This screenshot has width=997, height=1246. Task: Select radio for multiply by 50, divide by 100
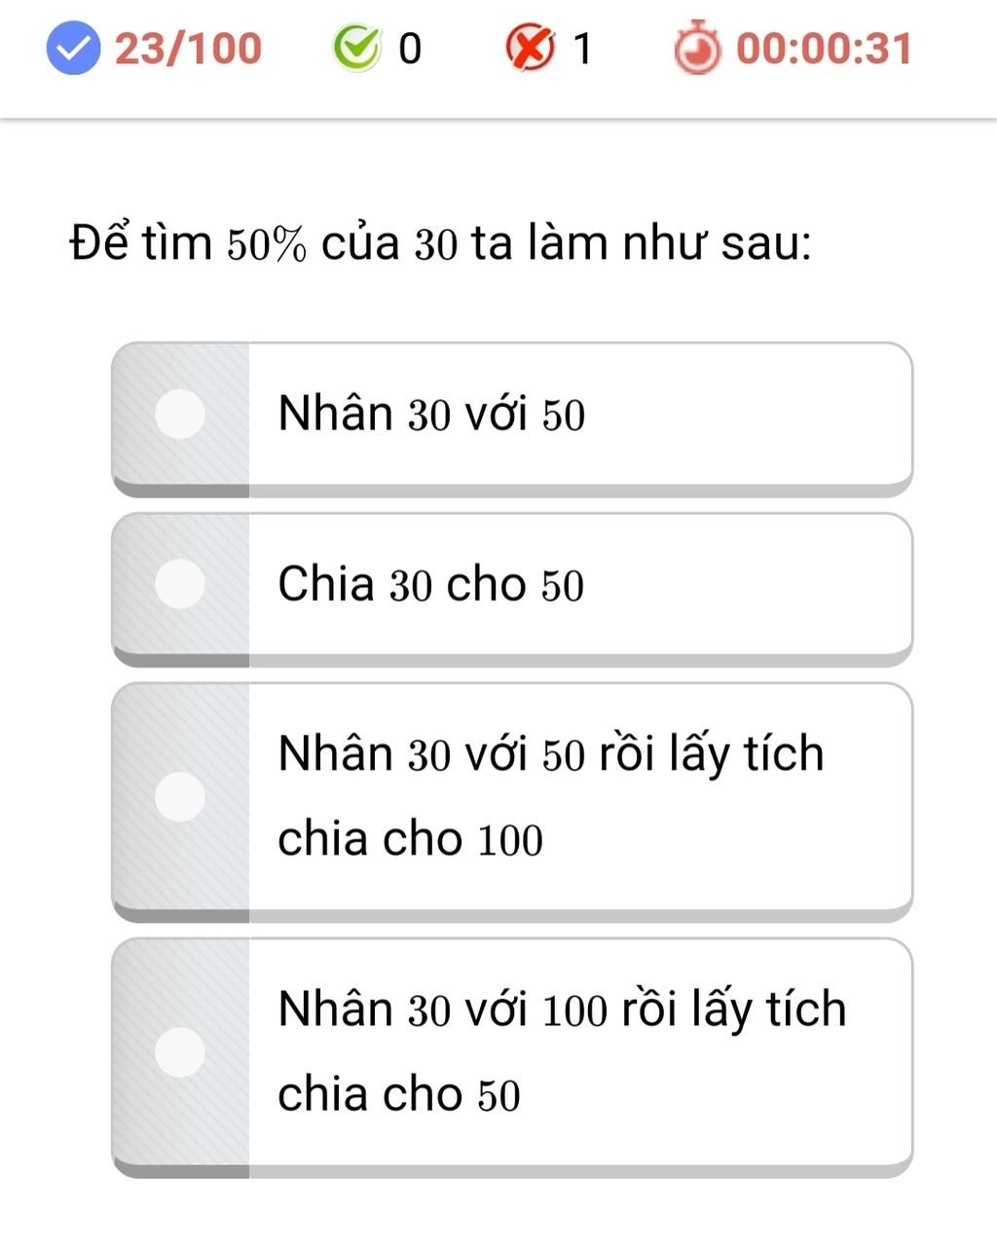(180, 796)
